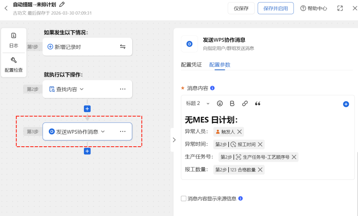Click info icon beside 消息内容显示来源信息
This screenshot has width=358, height=216.
tap(241, 199)
